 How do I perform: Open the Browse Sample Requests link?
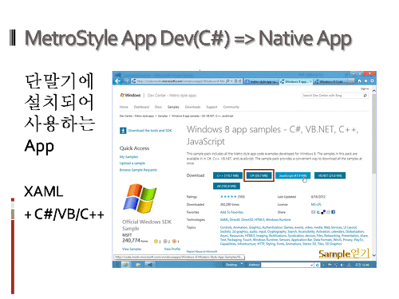click(x=138, y=170)
